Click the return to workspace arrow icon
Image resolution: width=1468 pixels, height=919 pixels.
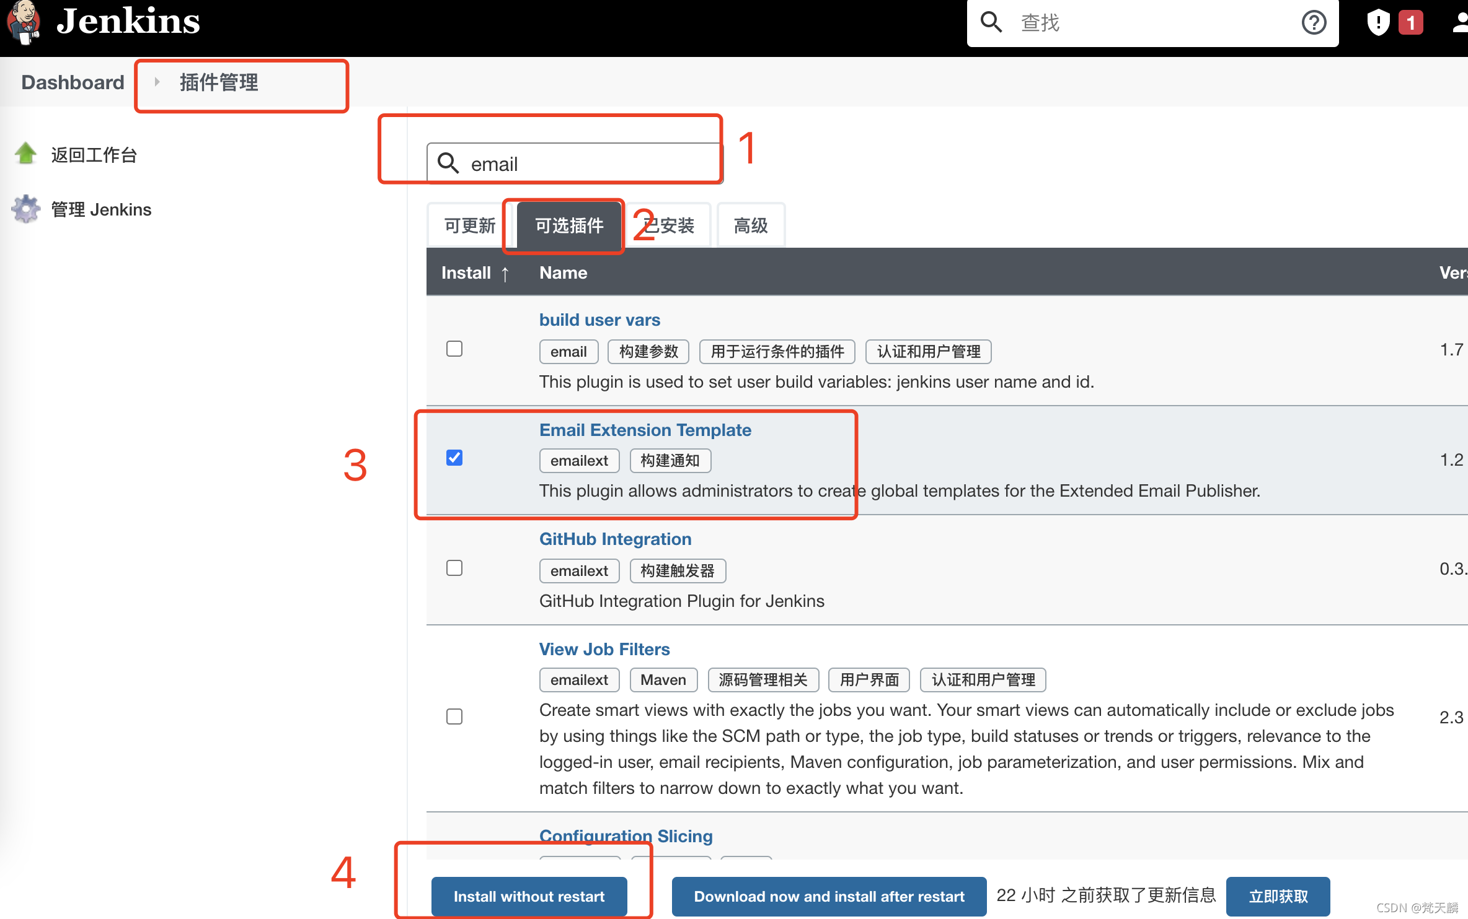(x=25, y=154)
